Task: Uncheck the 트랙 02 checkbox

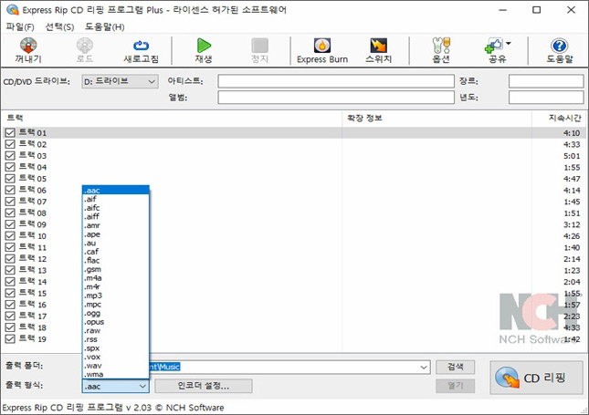Action: 10,144
